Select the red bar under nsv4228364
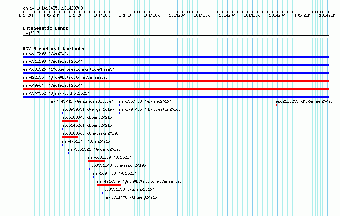340x216 pixels. pos(176,81)
